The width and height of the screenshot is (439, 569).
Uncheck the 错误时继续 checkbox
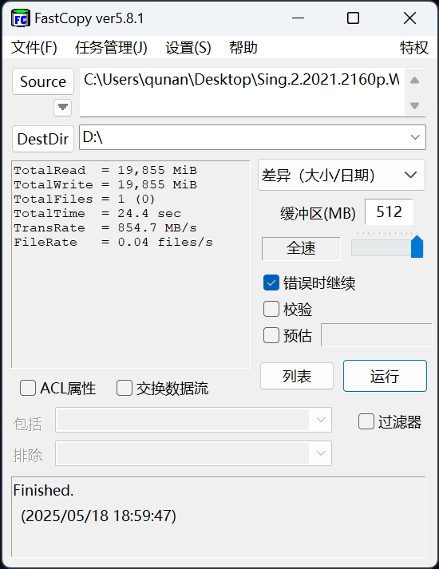[x=271, y=283]
